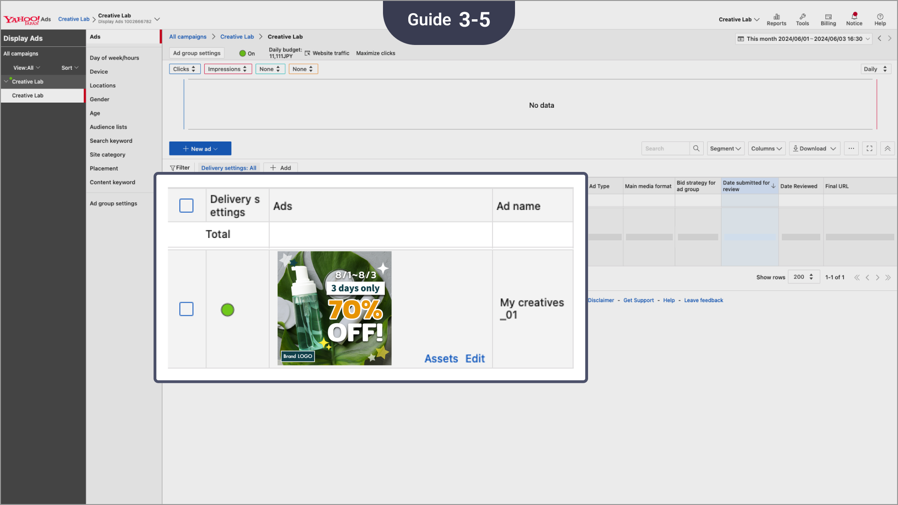The height and width of the screenshot is (505, 898).
Task: Open the more options ellipsis menu
Action: (851, 148)
